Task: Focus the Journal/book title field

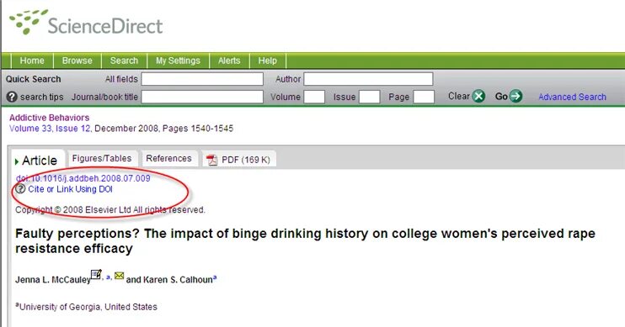Action: pos(202,97)
